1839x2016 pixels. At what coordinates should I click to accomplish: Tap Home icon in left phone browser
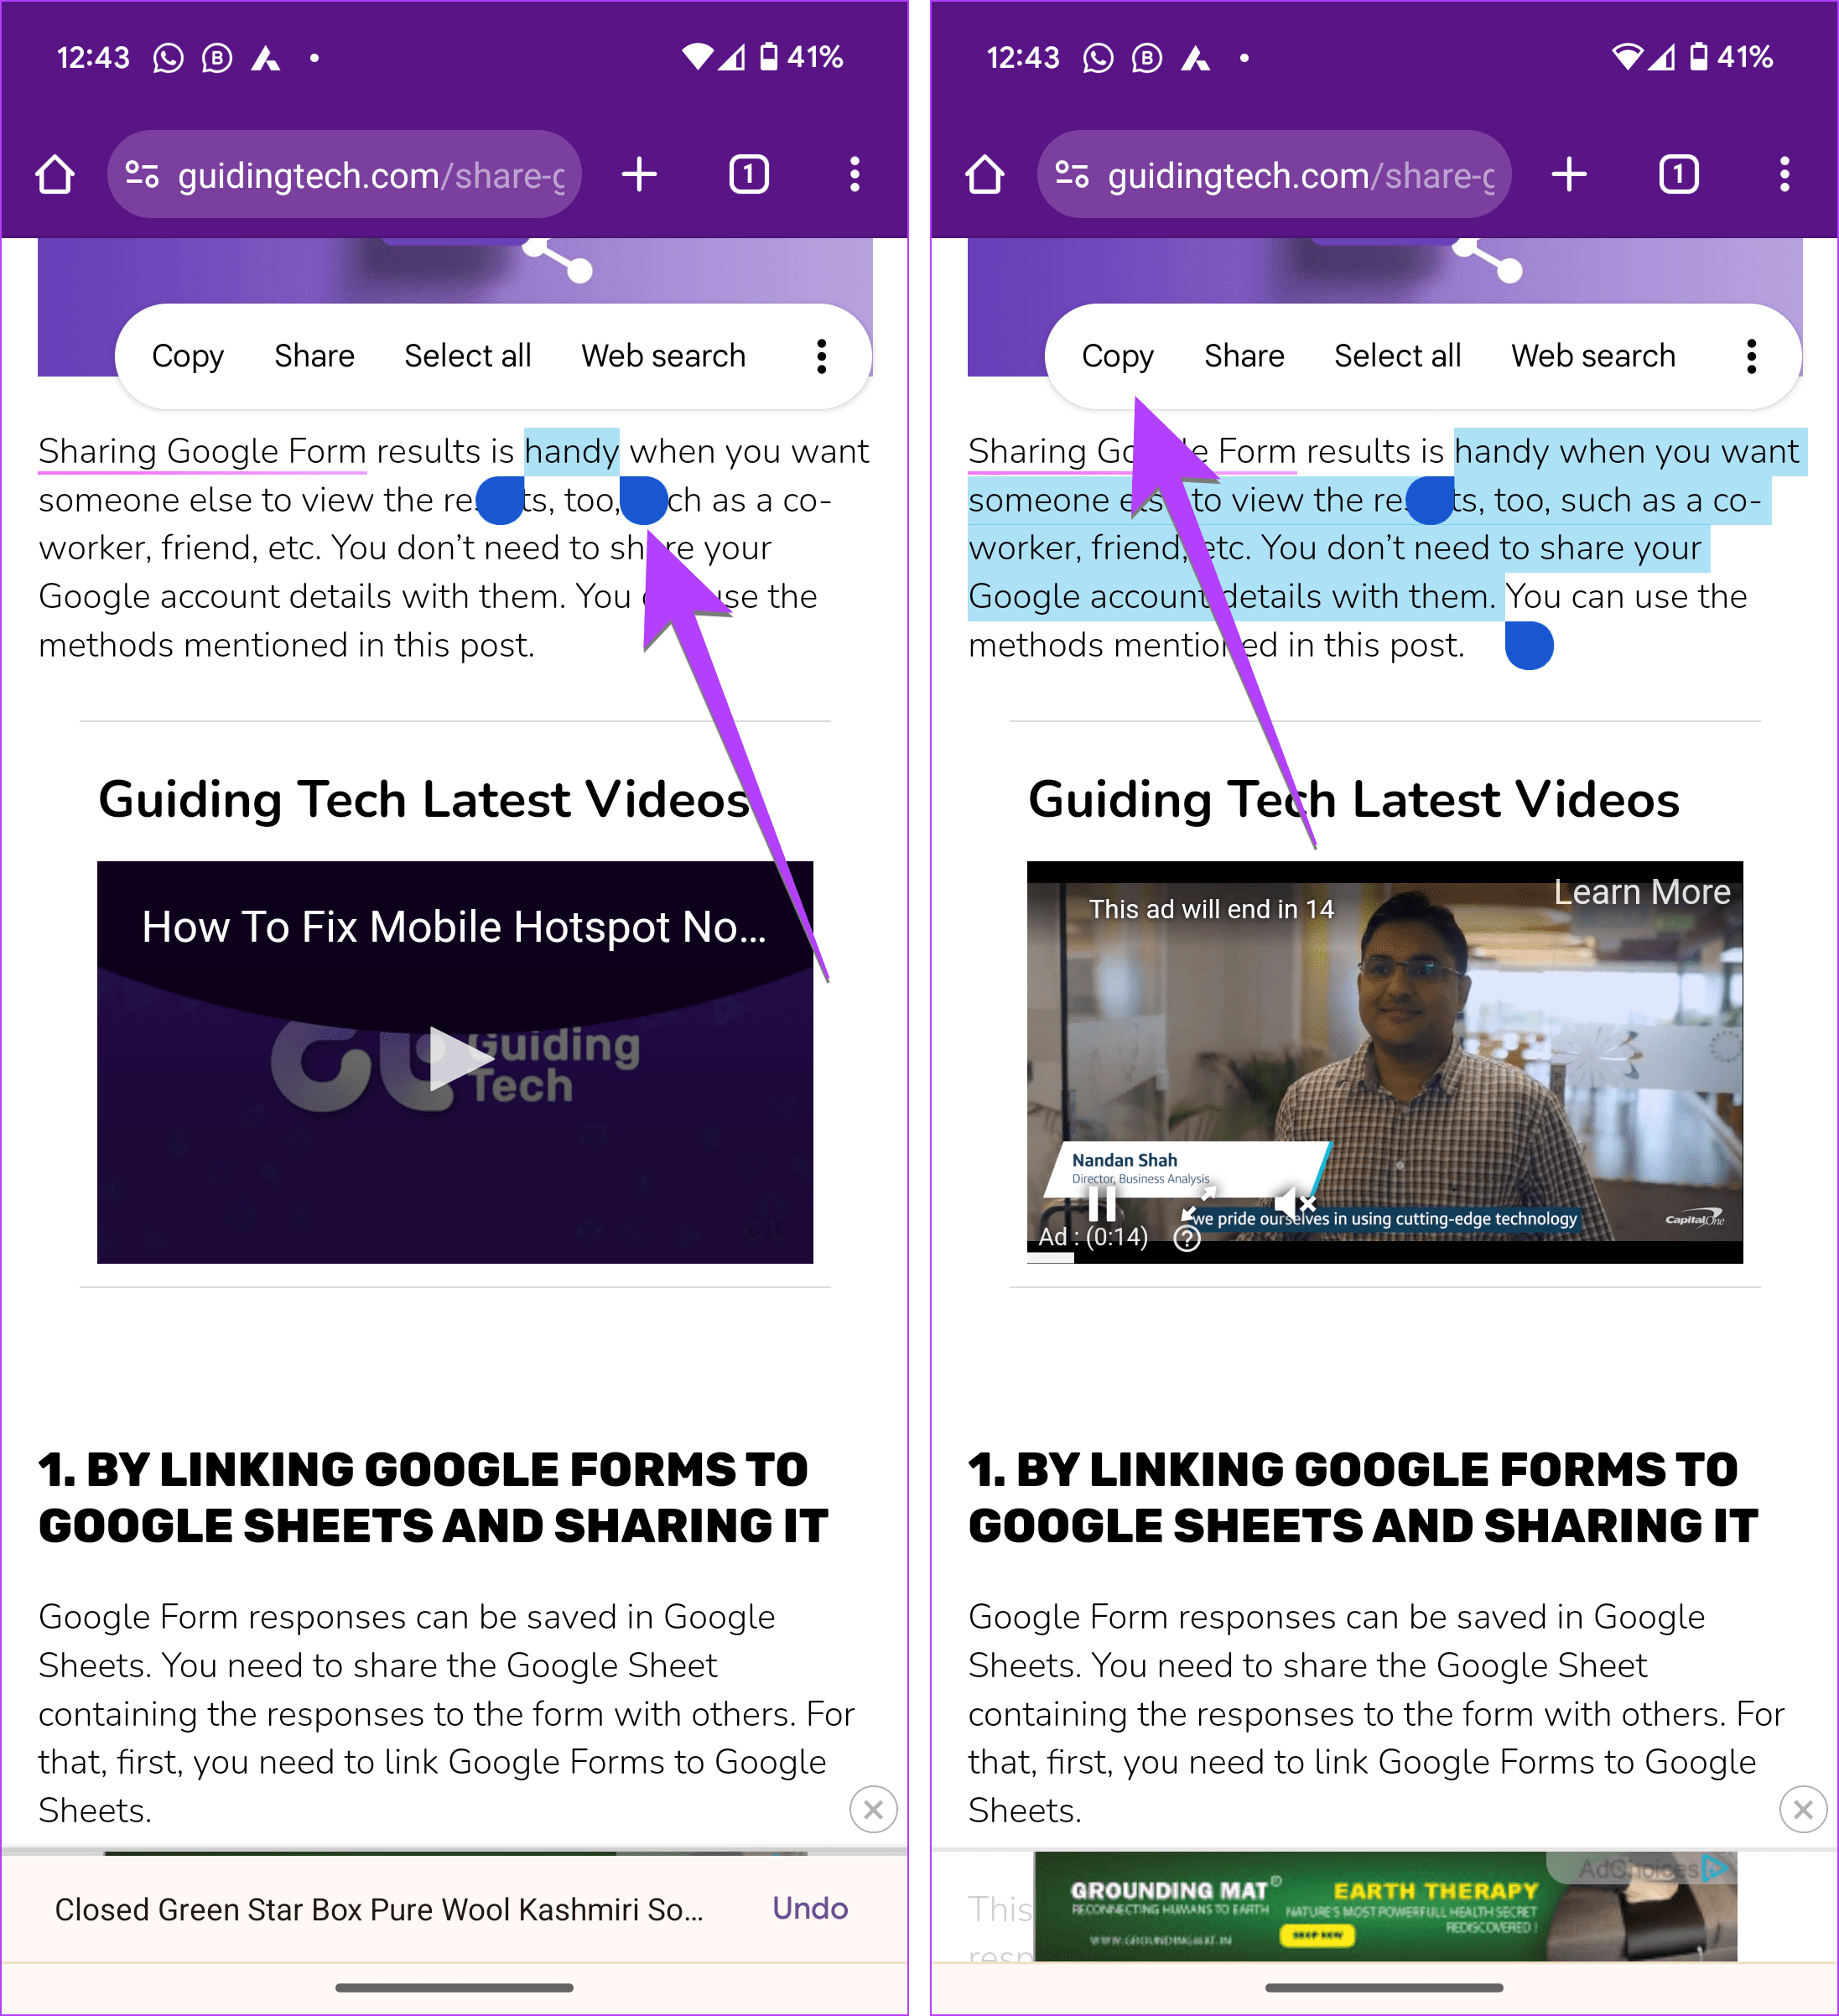click(x=55, y=175)
